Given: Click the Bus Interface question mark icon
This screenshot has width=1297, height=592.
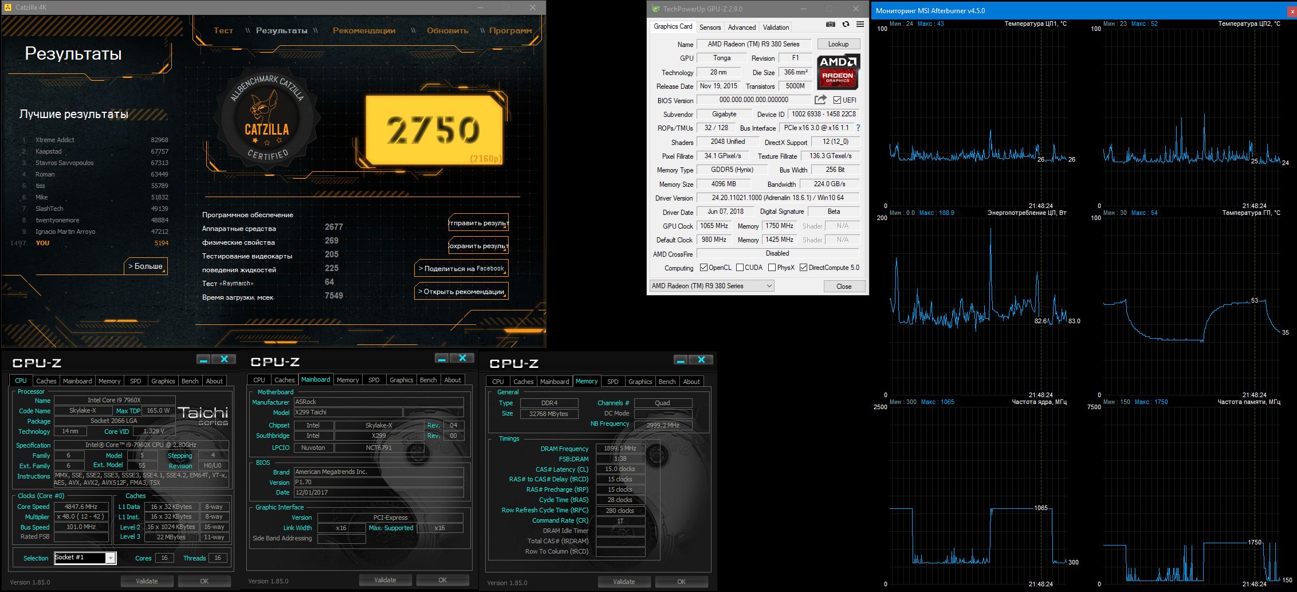Looking at the screenshot, I should (858, 128).
